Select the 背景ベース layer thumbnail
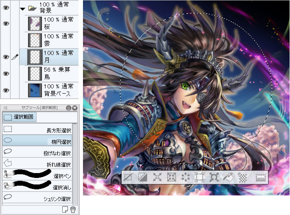Screen dimensions: 290x215 pos(35,90)
